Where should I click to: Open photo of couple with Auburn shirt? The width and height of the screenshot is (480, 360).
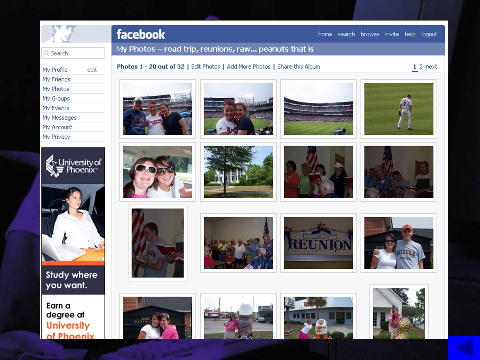click(399, 243)
